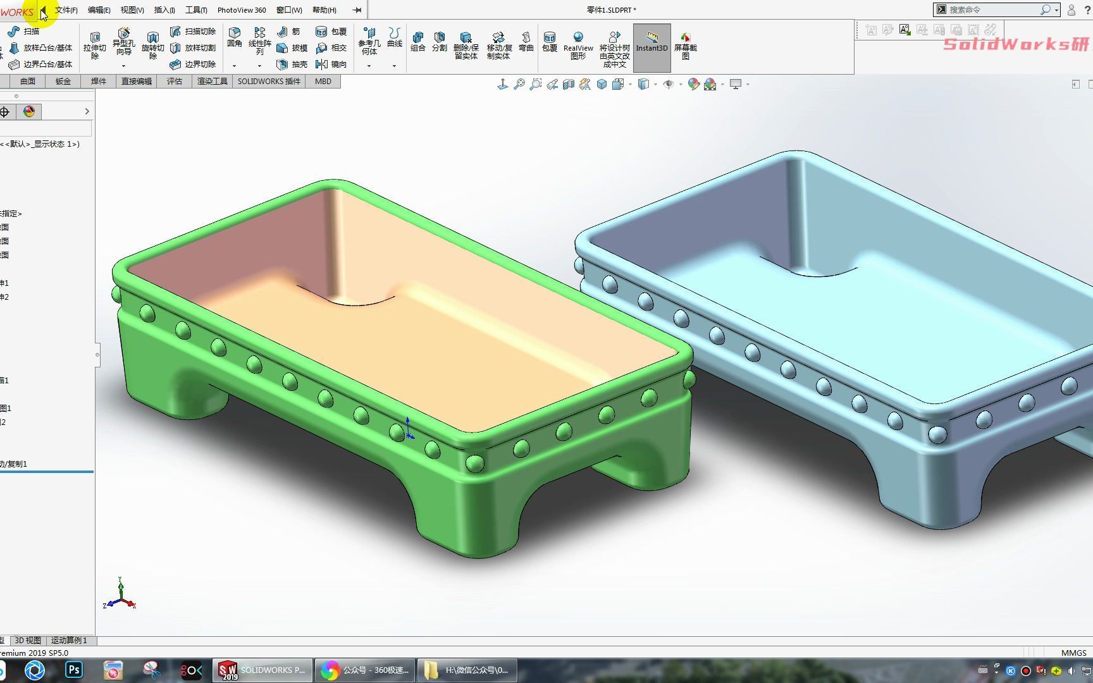Viewport: 1093px width, 683px height.
Task: Open the 工具(T) menu
Action: [196, 10]
